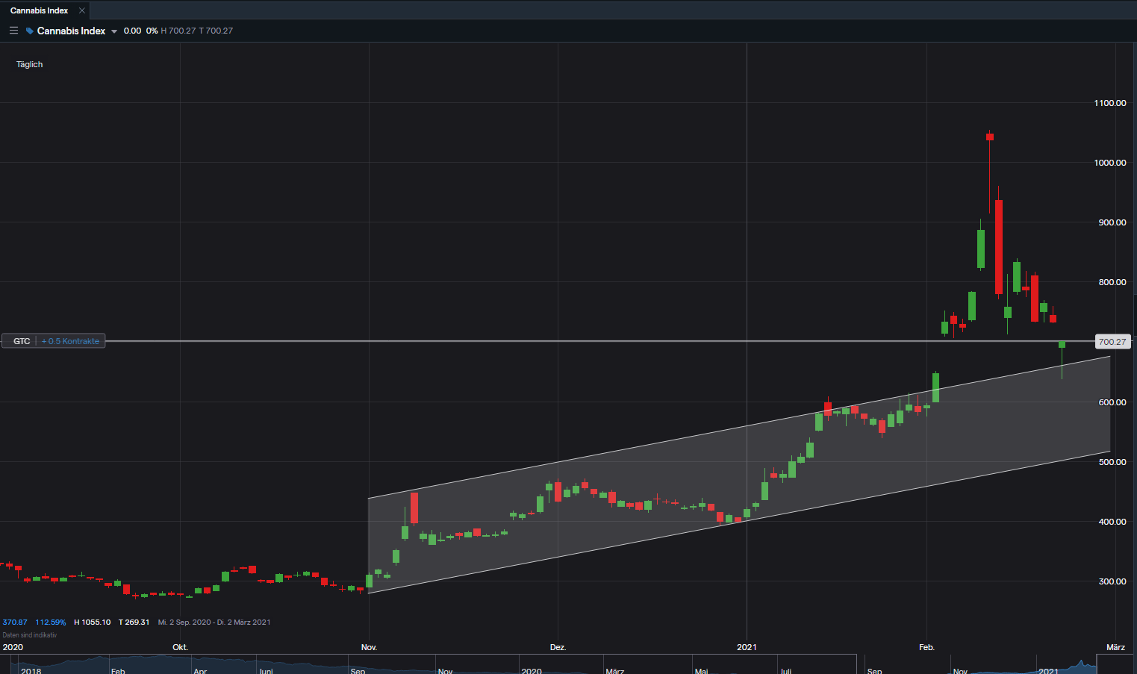Click the +0.5 Kontrakte position label
The width and height of the screenshot is (1137, 674).
(71, 341)
